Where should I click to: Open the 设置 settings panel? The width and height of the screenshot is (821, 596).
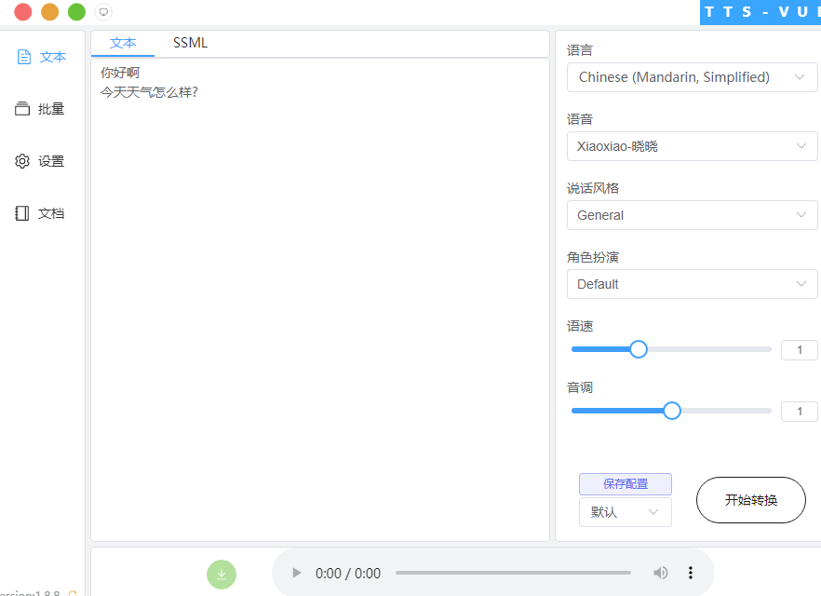[x=41, y=160]
